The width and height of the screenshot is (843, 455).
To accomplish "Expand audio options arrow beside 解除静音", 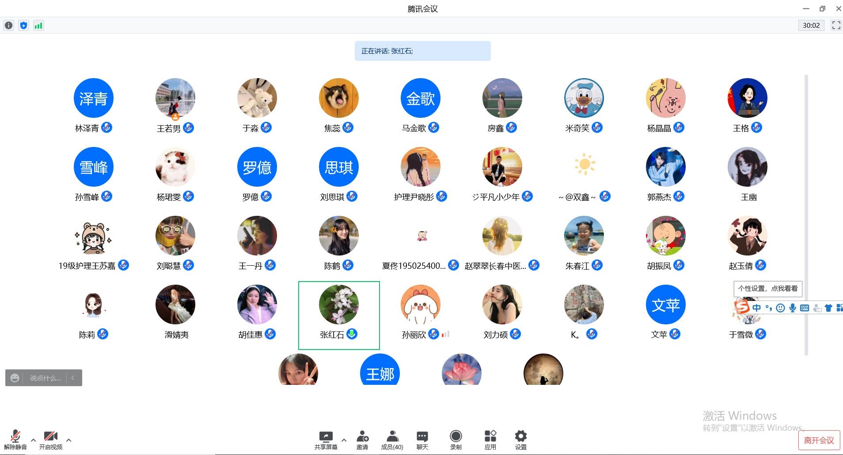I will 33,440.
